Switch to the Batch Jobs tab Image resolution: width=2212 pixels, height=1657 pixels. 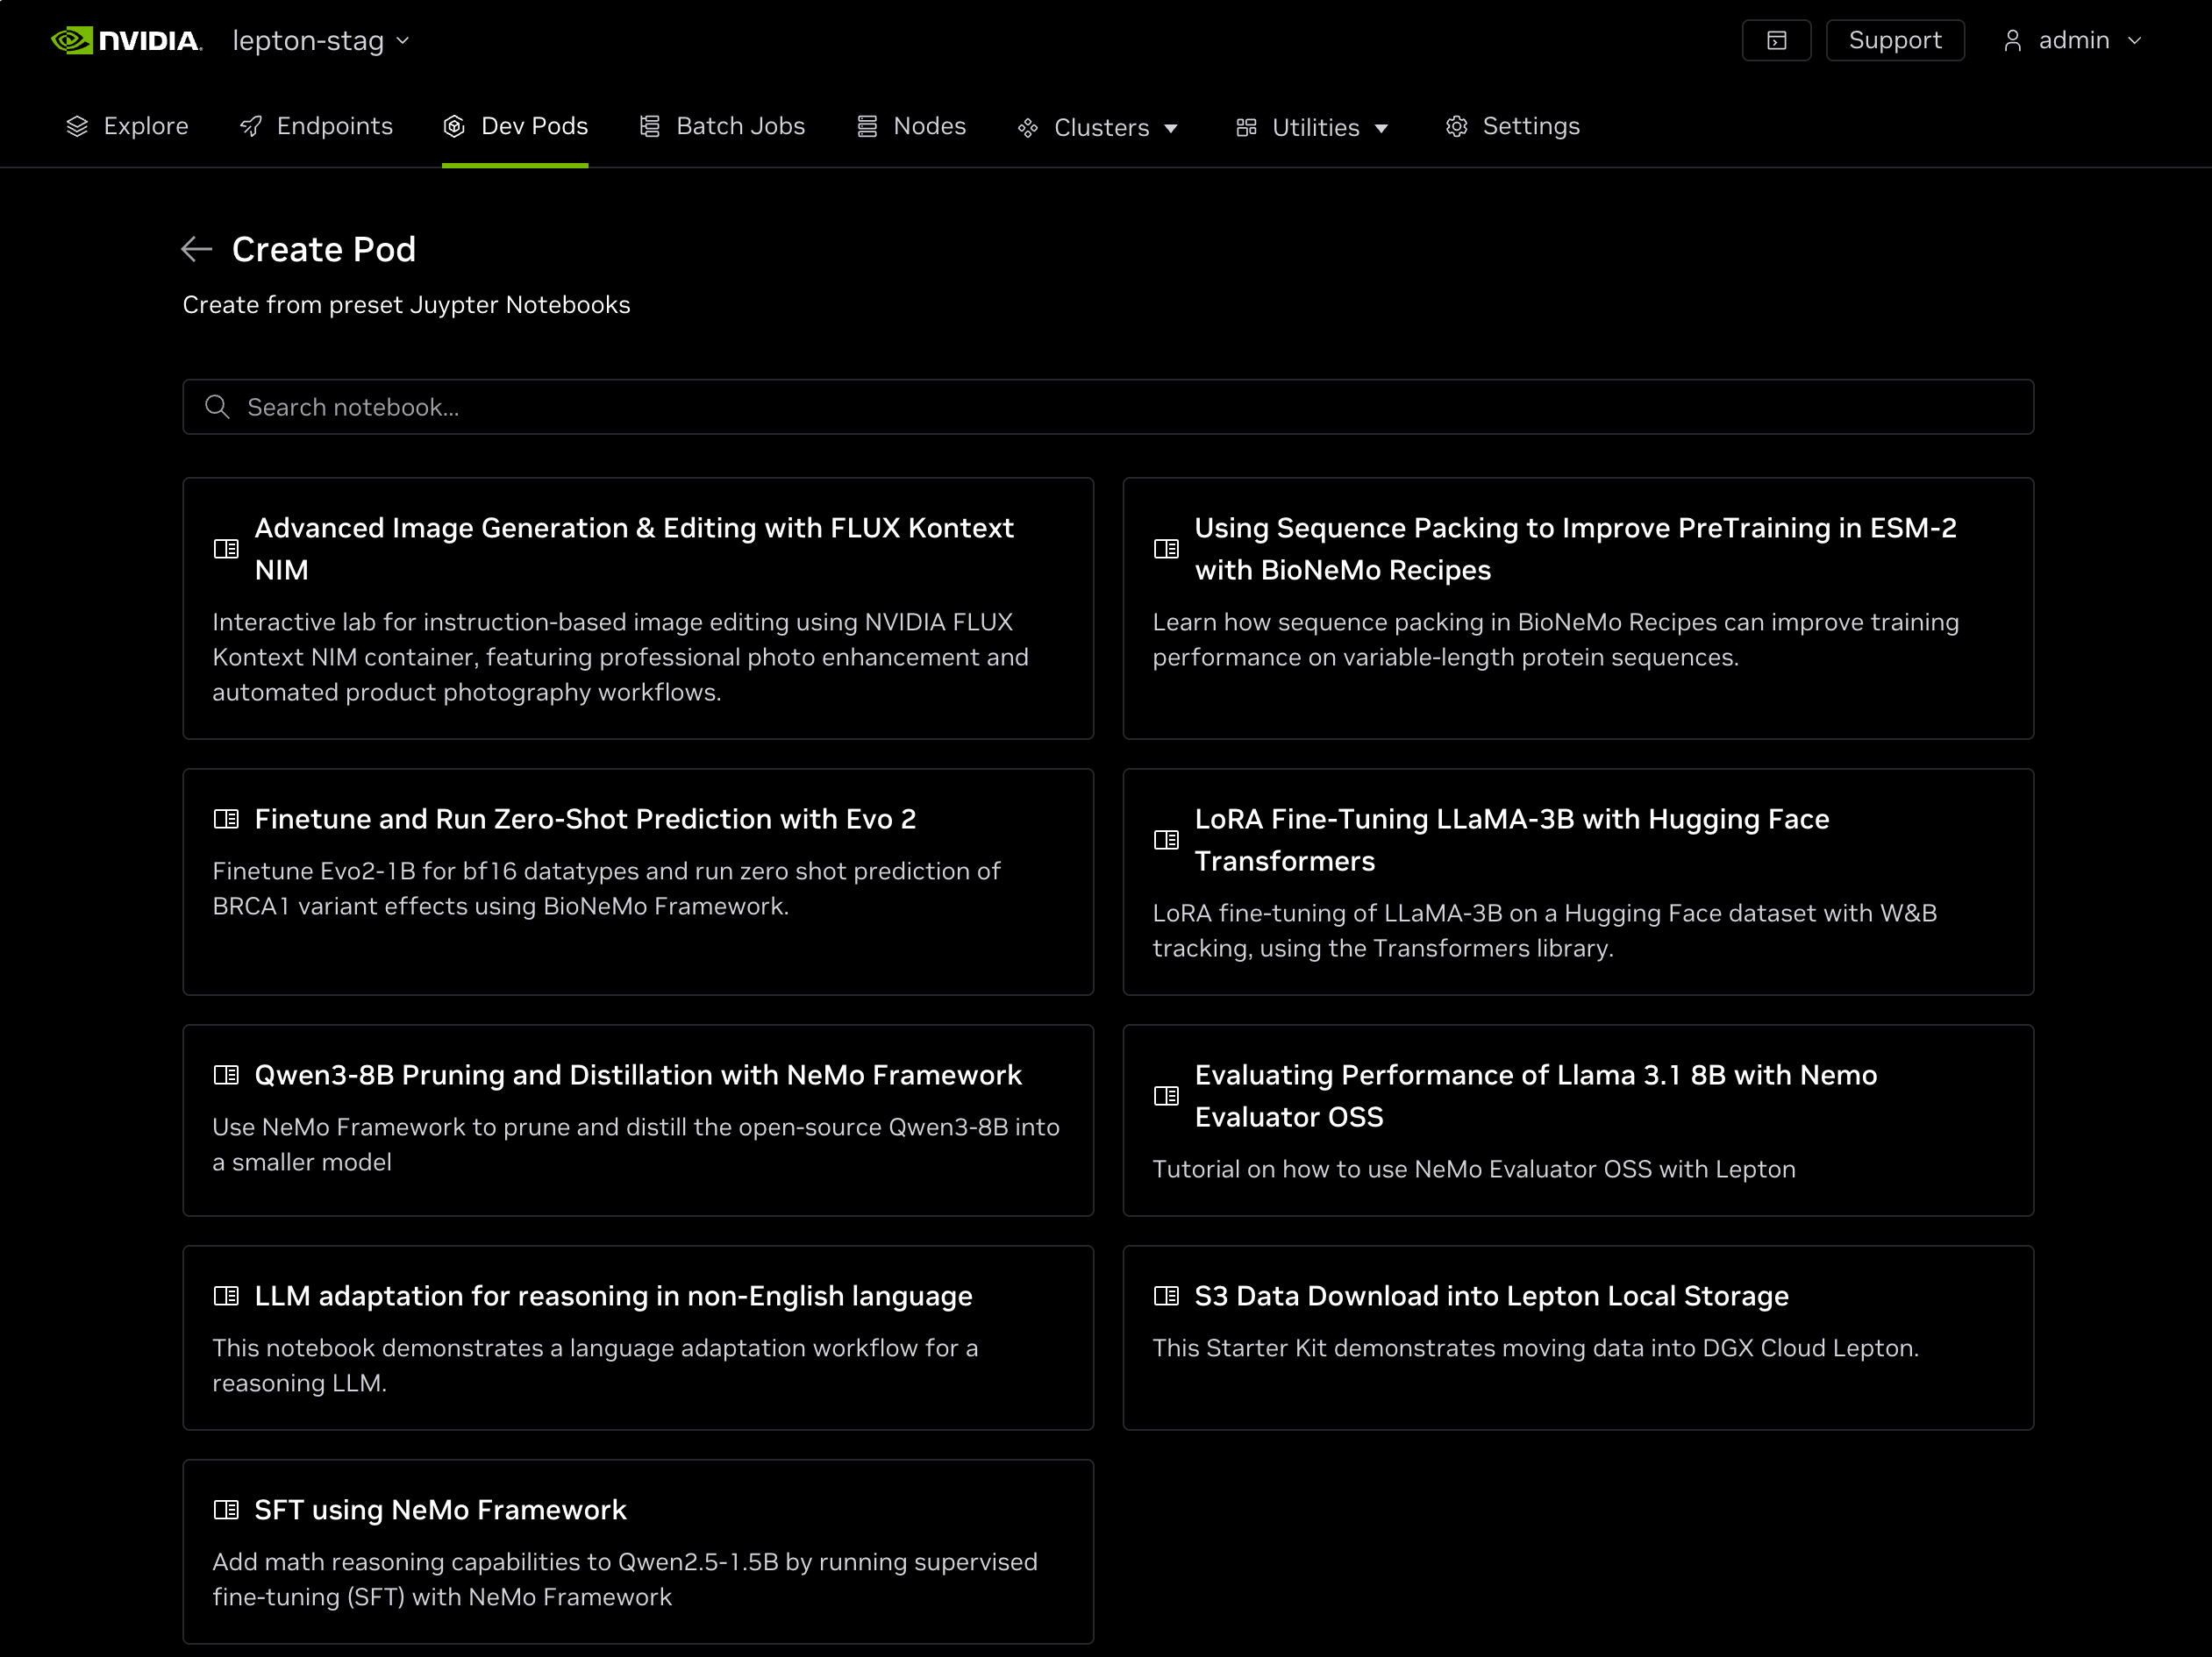coord(722,126)
